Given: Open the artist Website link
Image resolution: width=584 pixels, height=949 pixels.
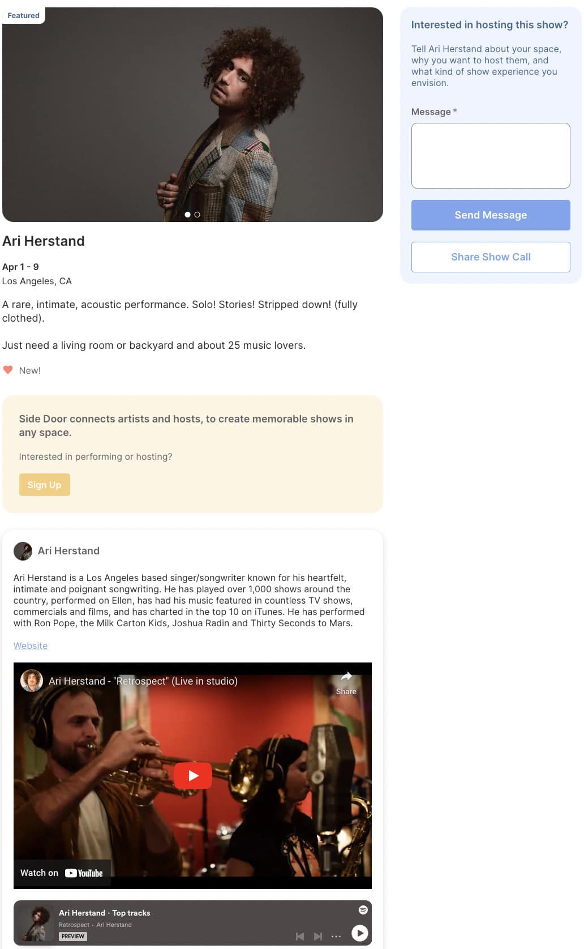Looking at the screenshot, I should [x=31, y=646].
